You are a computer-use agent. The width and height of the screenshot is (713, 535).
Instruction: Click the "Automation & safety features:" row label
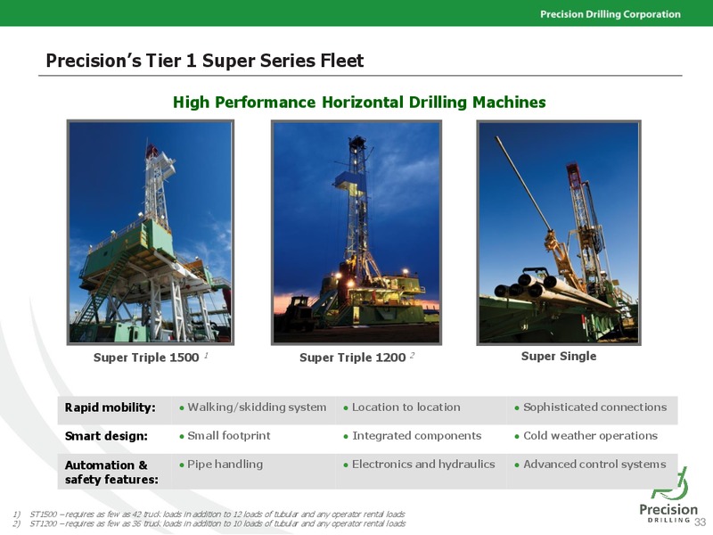click(x=112, y=473)
